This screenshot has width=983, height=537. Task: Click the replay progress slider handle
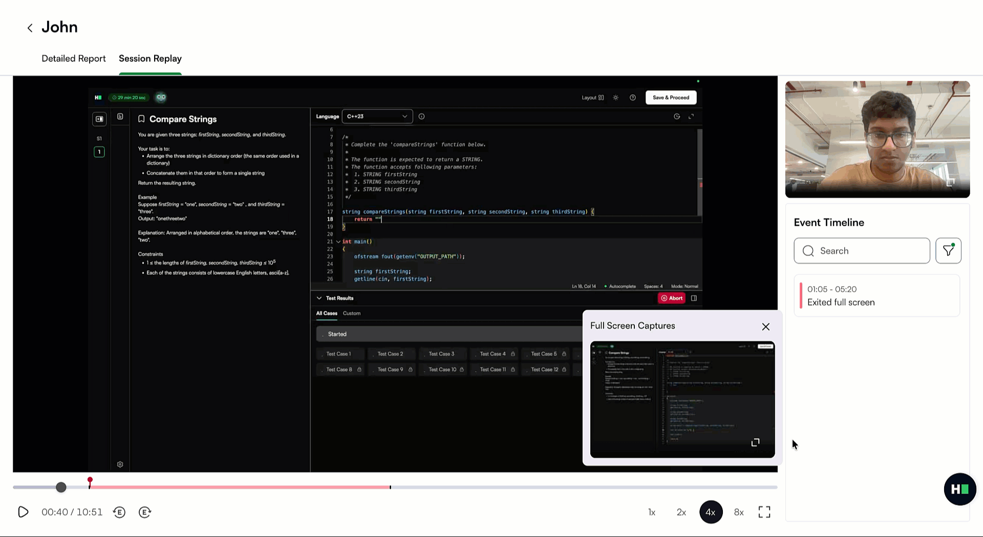pos(61,487)
